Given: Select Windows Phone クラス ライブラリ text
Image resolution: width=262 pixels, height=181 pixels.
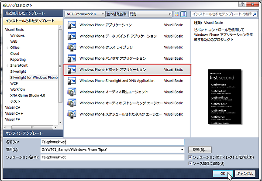Looking at the screenshot, I should pyautogui.click(x=106, y=48).
